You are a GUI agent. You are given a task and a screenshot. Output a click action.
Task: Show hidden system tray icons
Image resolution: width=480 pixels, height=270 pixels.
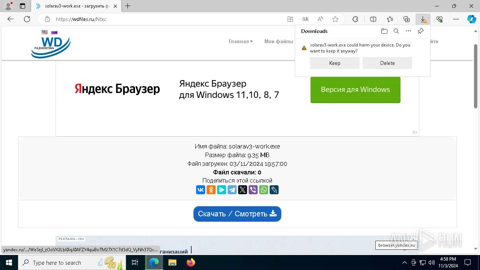[x=404, y=262]
